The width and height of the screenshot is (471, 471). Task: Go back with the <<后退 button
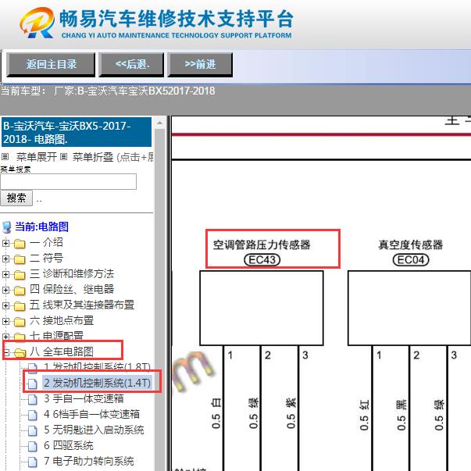pyautogui.click(x=131, y=65)
